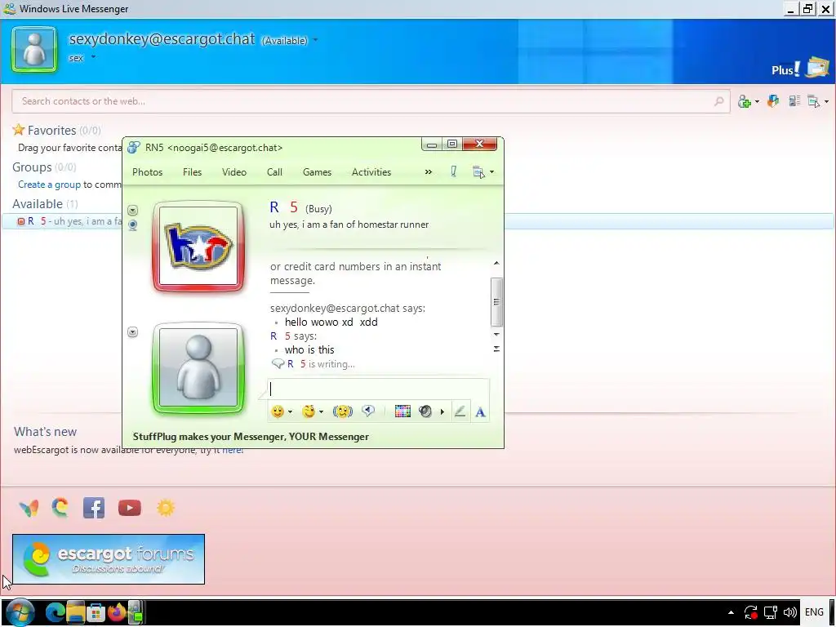Click the homestar runner display picture
The width and height of the screenshot is (836, 627).
pos(198,247)
